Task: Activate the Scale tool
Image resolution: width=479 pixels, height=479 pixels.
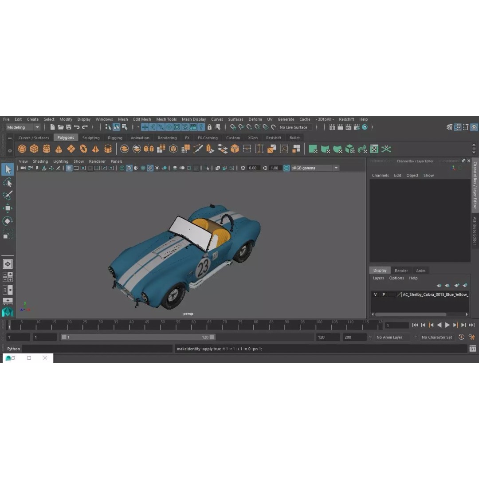Action: point(8,234)
